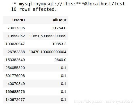135x106 pixels.
Task: Select UserID cell 73017395
Action: coord(16,28)
